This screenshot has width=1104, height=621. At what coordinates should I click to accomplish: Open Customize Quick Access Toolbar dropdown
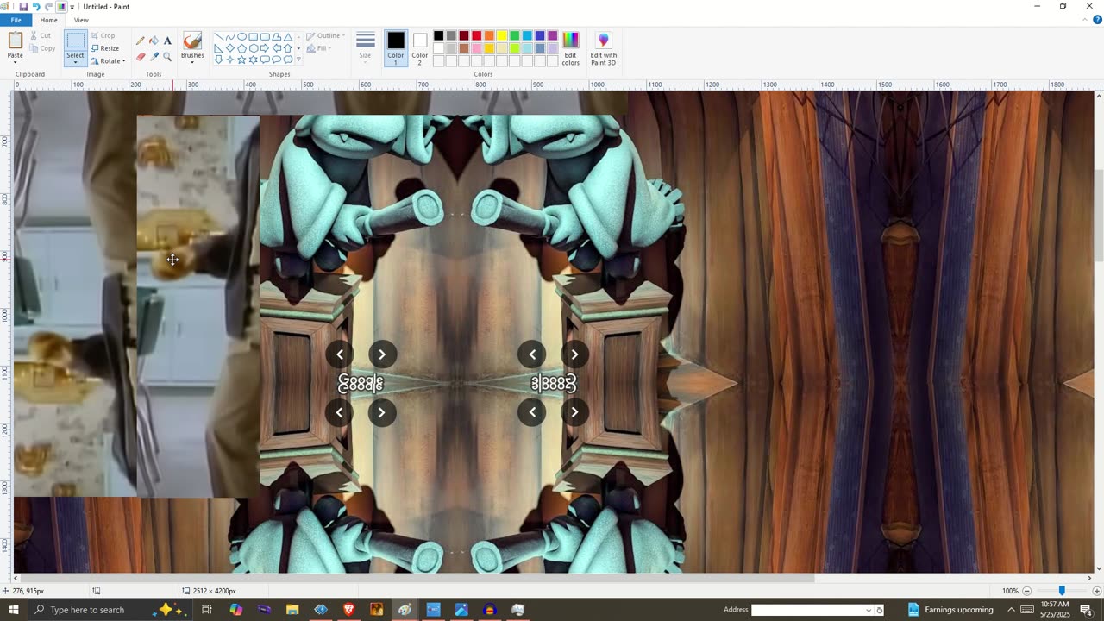[72, 7]
